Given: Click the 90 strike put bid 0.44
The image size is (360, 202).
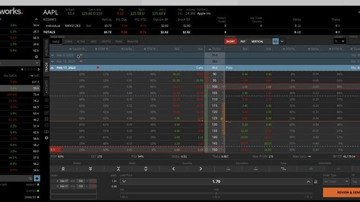Looking at the screenshot, I should pyautogui.click(x=245, y=74).
